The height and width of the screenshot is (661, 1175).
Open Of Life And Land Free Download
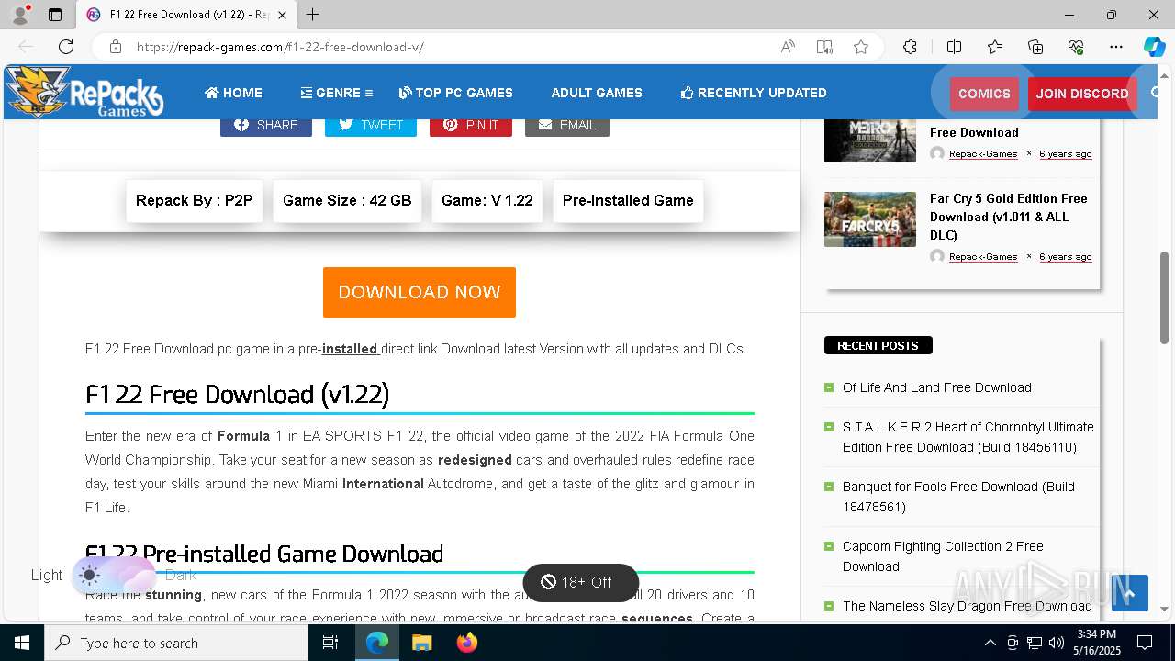(937, 387)
